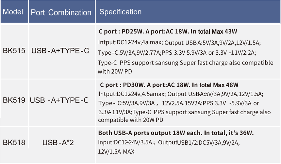Viewport: 281px width, 164px height.
Task: Click the PD30W total Max 48W heading
Action: tap(169, 85)
